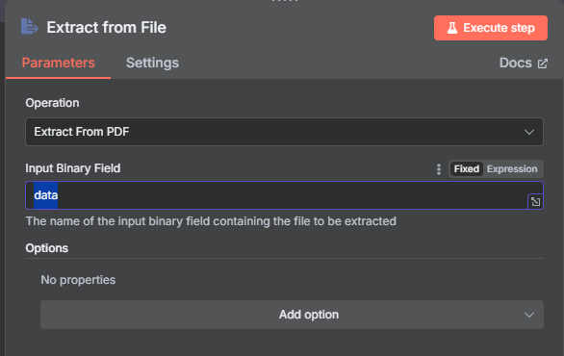The image size is (564, 356).
Task: Grab the drag handle at panel top
Action: (284, 1)
